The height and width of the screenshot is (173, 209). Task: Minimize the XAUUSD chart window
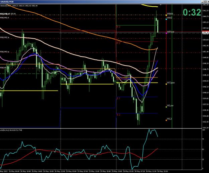(202, 2)
